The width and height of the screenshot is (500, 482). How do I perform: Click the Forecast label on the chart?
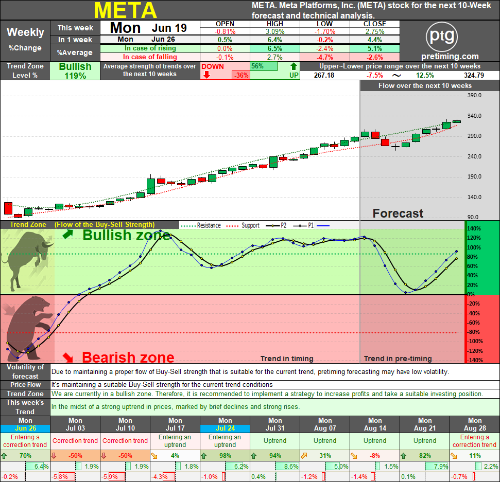click(x=398, y=213)
